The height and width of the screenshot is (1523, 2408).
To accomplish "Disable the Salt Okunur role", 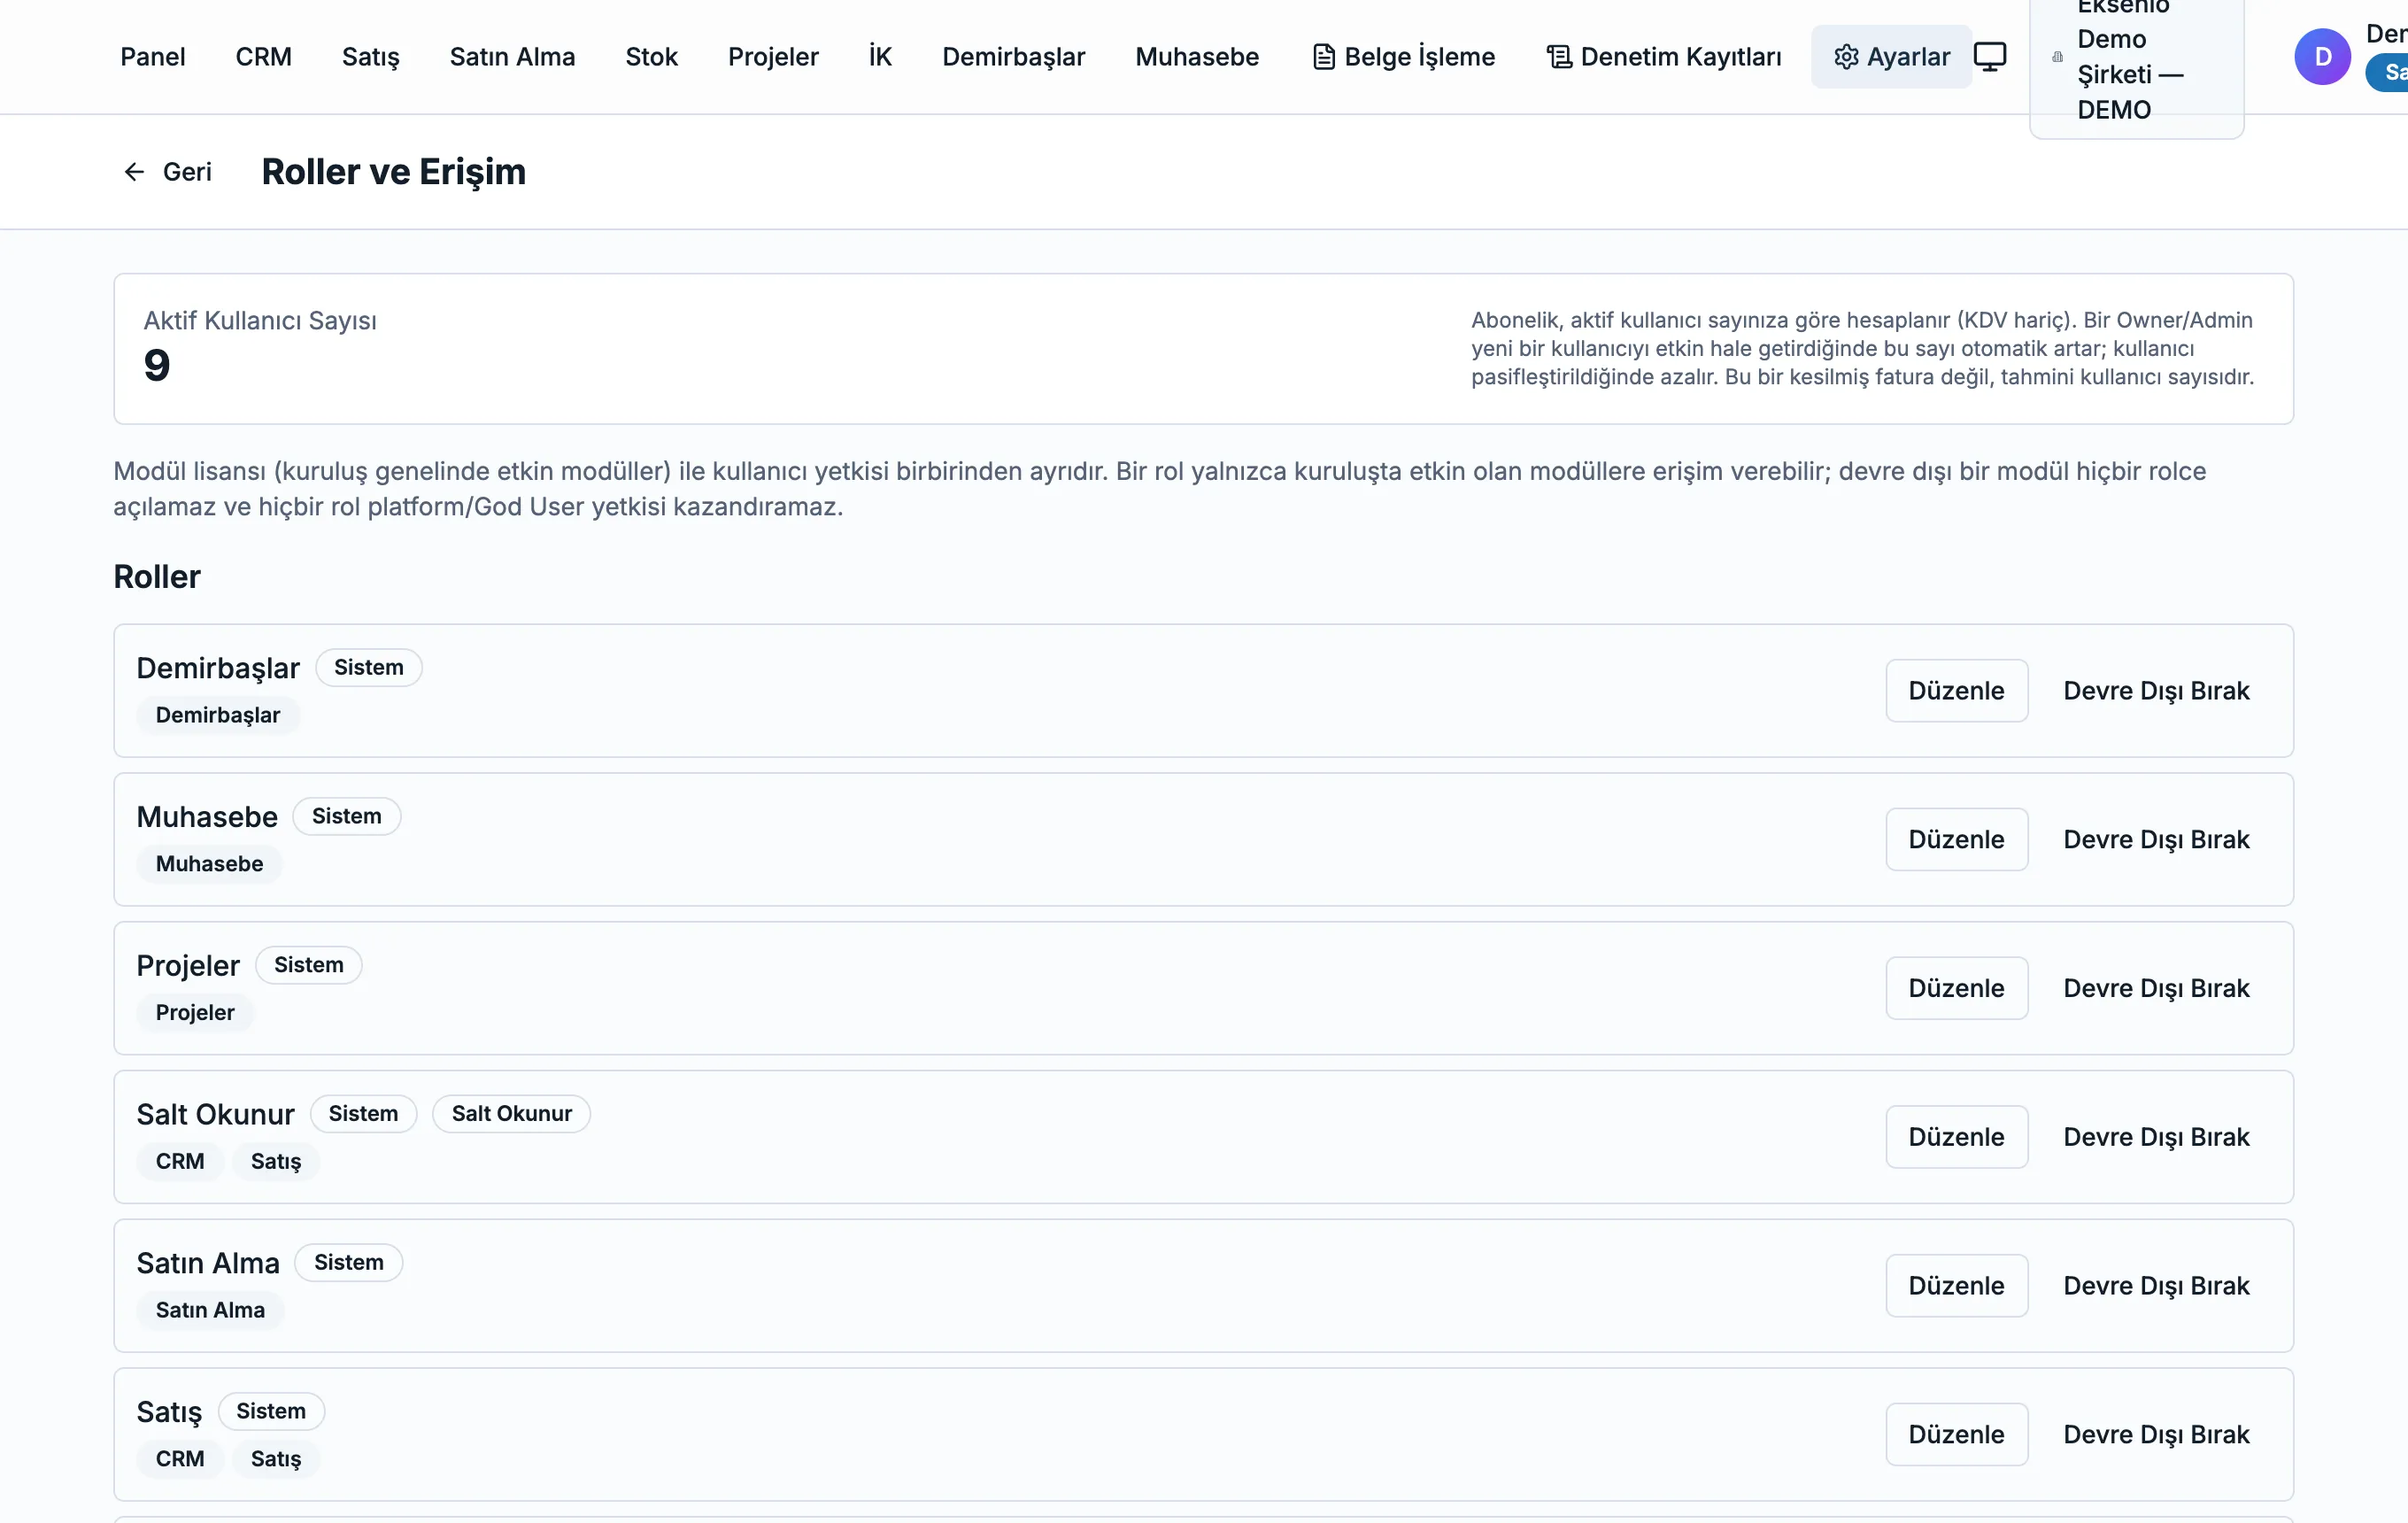I will (x=2156, y=1137).
